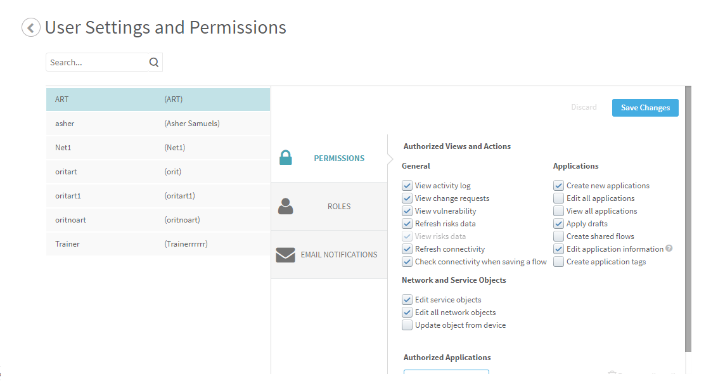Click the Permissions lock icon
The width and height of the screenshot is (718, 381).
pos(286,158)
